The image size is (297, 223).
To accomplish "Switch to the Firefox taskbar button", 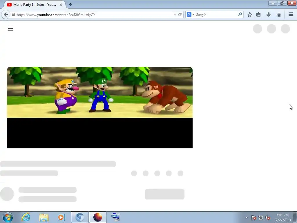I will [x=98, y=217].
